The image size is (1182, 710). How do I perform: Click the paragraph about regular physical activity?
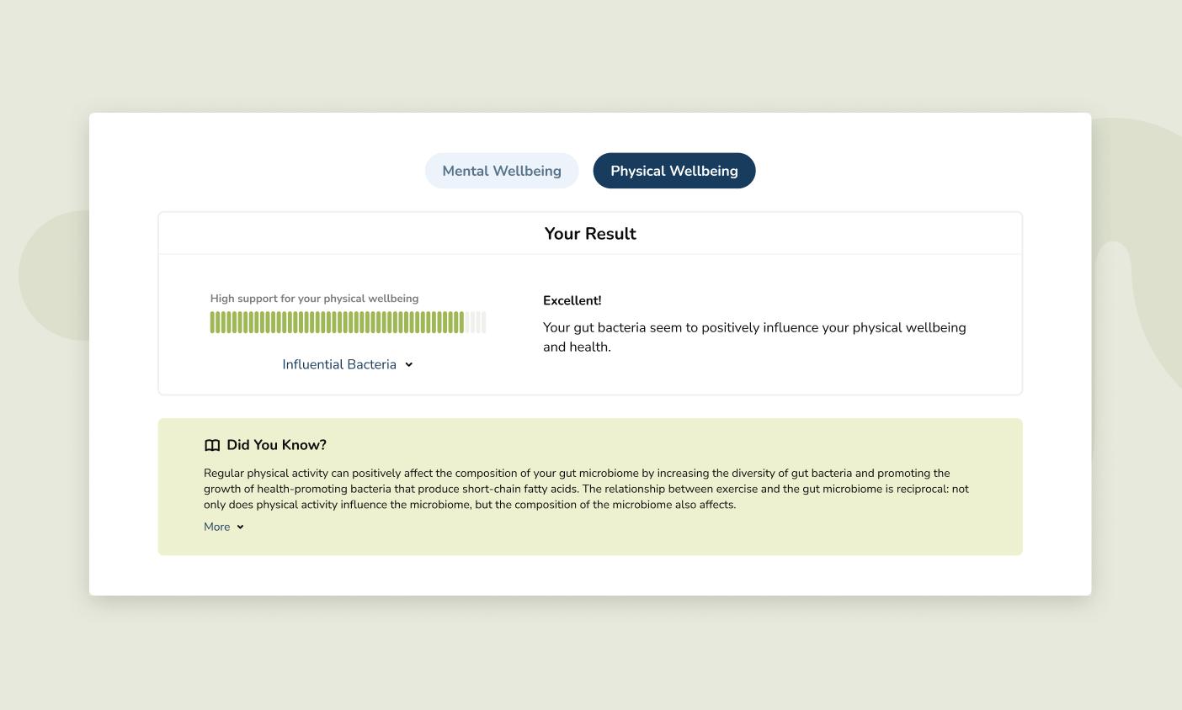pos(586,489)
